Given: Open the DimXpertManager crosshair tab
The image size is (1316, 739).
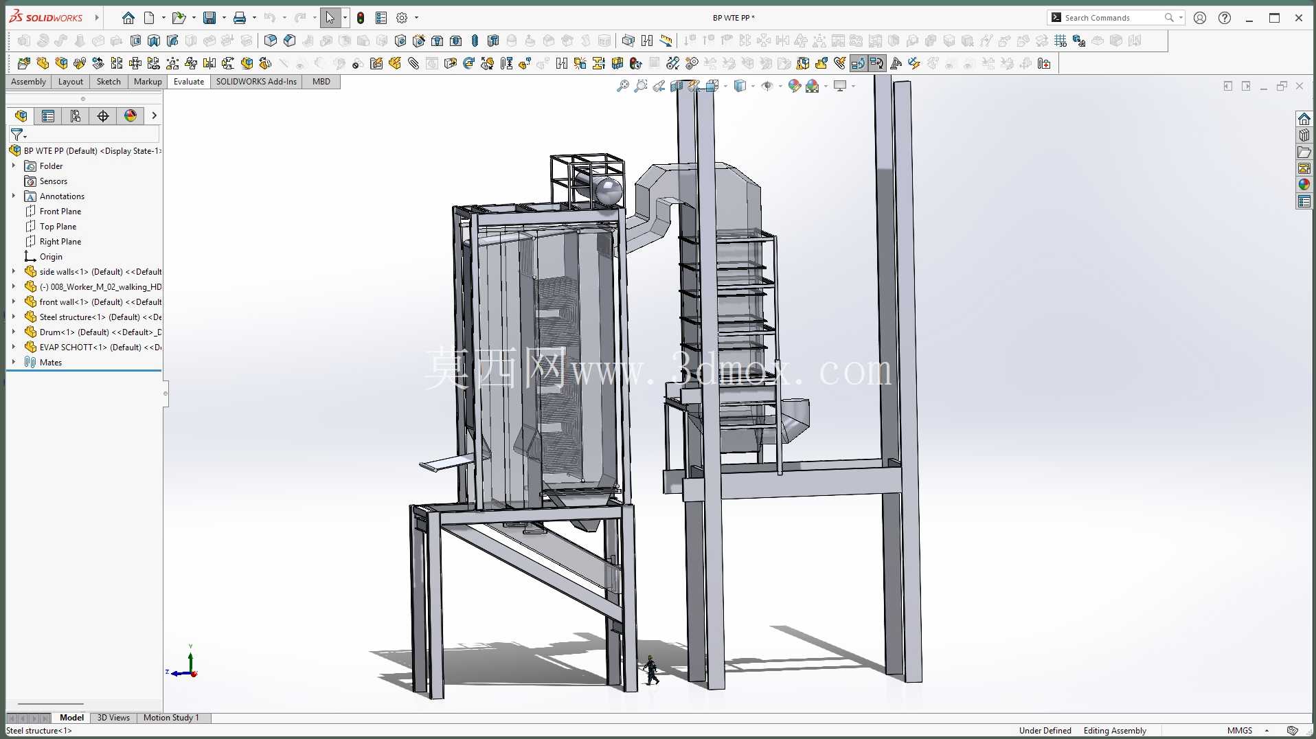Looking at the screenshot, I should tap(103, 116).
